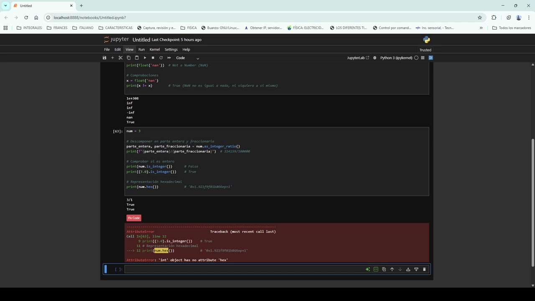Delete the active cell with trash icon
The image size is (535, 301).
pyautogui.click(x=424, y=269)
